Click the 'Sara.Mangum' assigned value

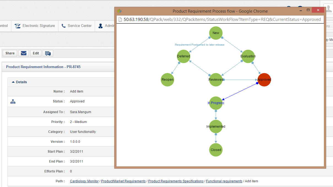click(x=80, y=112)
